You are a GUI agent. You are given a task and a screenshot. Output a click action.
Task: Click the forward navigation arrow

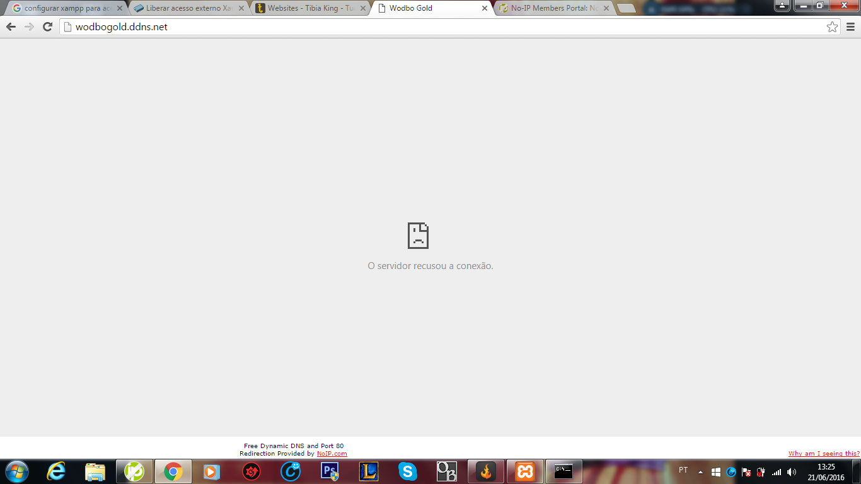[x=29, y=26]
